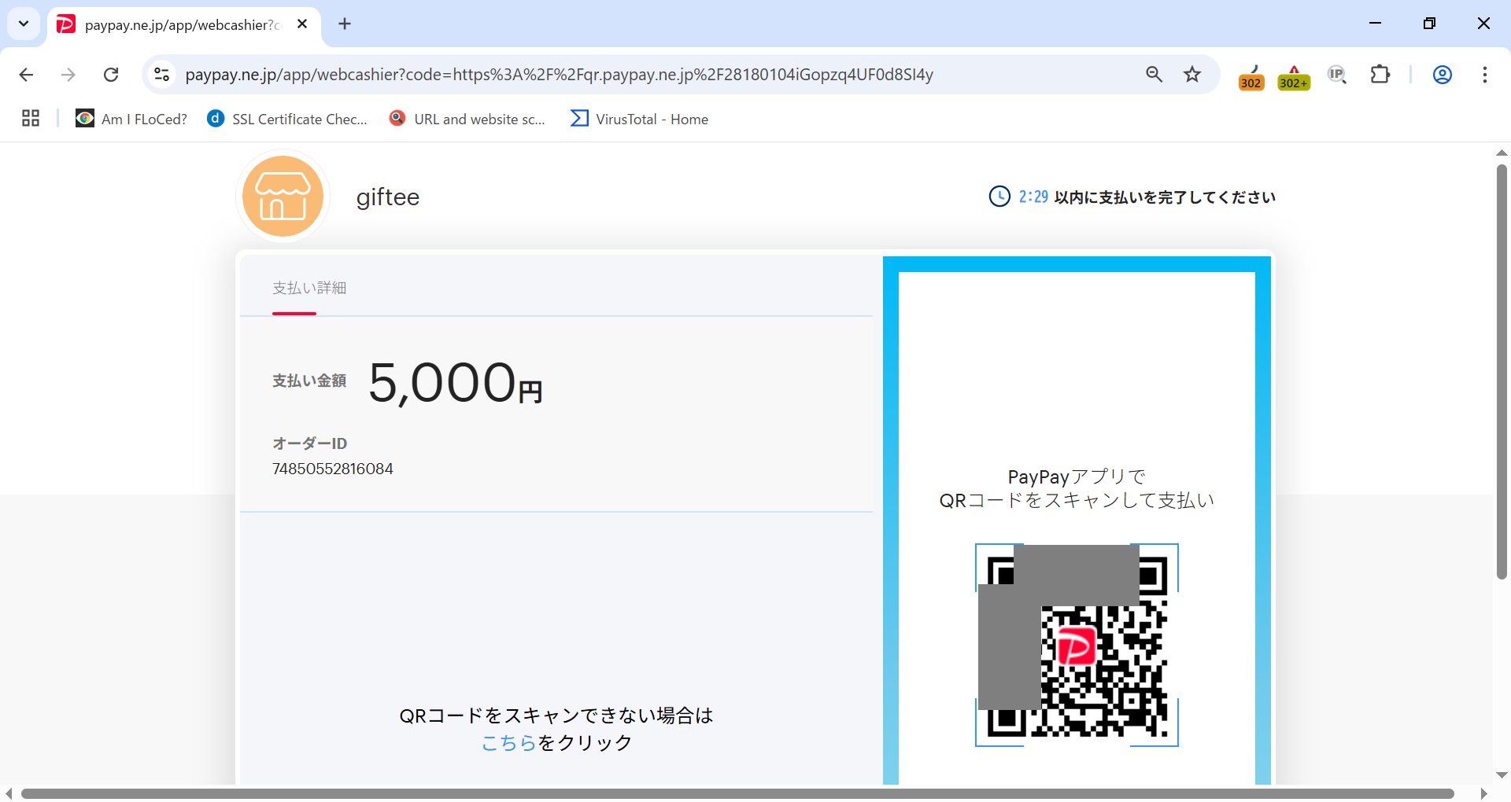Open the Extensions puzzle piece menu
1511x802 pixels.
[x=1380, y=75]
